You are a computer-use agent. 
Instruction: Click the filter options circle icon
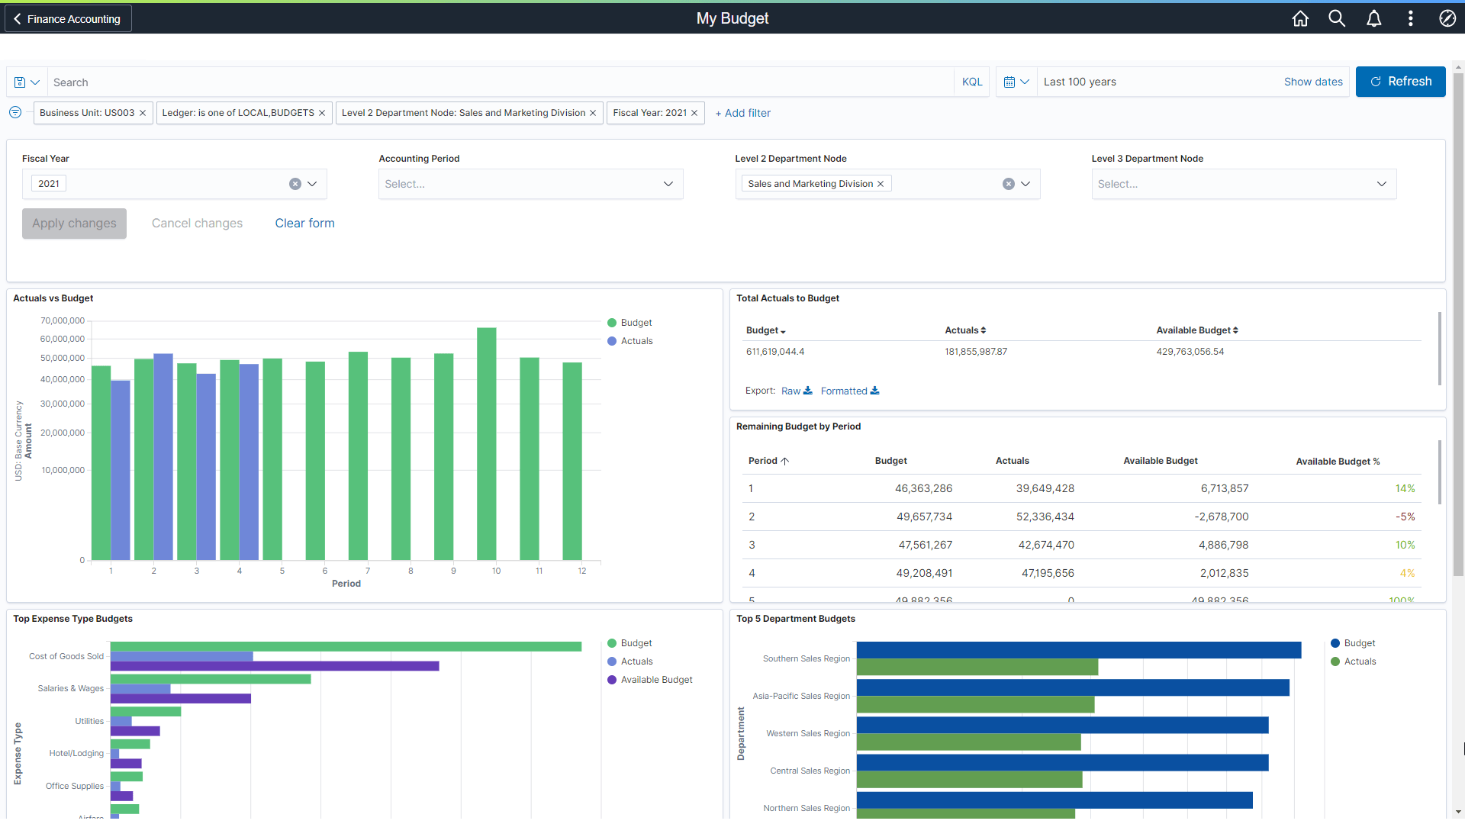[x=15, y=113]
